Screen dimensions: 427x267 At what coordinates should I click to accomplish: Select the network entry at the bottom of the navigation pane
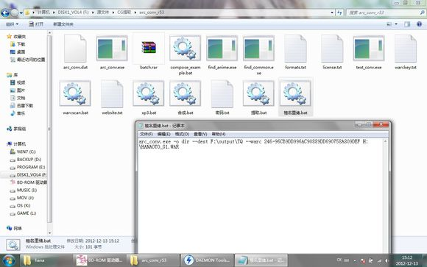[x=14, y=228]
